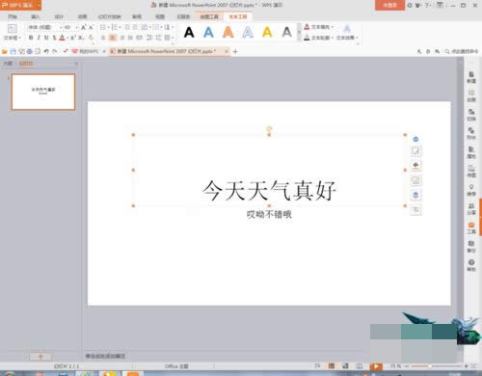Screen dimensions: 482x376
Task: Click the open folder icon
Action: pos(5,51)
